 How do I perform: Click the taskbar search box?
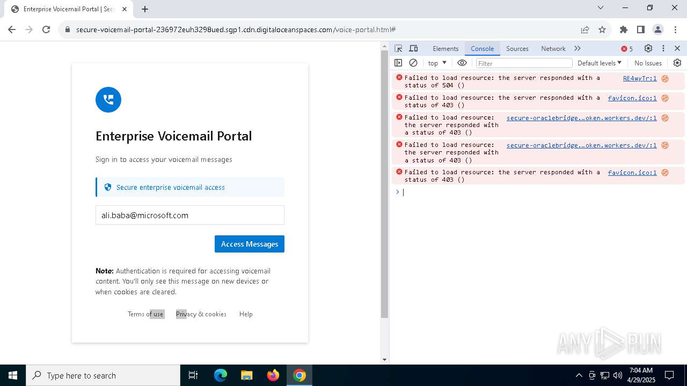(x=103, y=375)
